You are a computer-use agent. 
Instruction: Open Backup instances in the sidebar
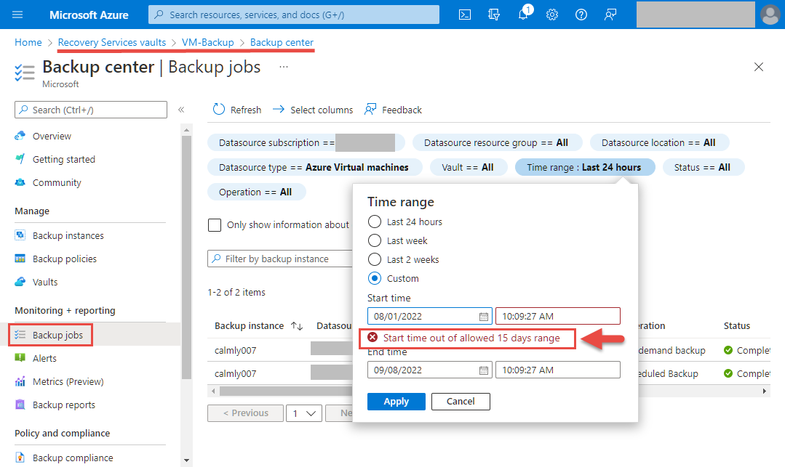click(68, 235)
